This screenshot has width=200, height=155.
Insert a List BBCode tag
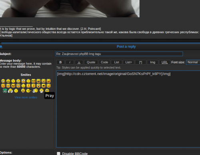(116, 62)
